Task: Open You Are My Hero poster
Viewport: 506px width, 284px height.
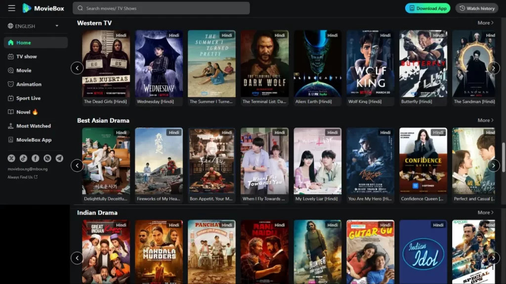Action: 371,161
